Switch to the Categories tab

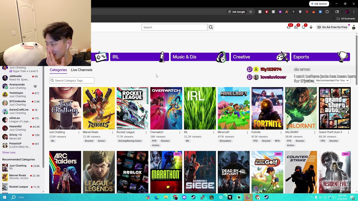click(x=58, y=70)
